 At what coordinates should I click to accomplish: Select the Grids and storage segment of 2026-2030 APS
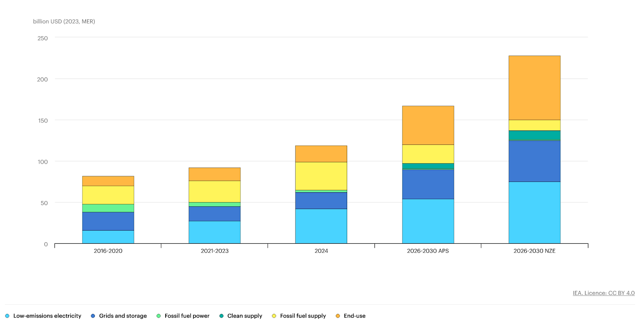click(428, 184)
